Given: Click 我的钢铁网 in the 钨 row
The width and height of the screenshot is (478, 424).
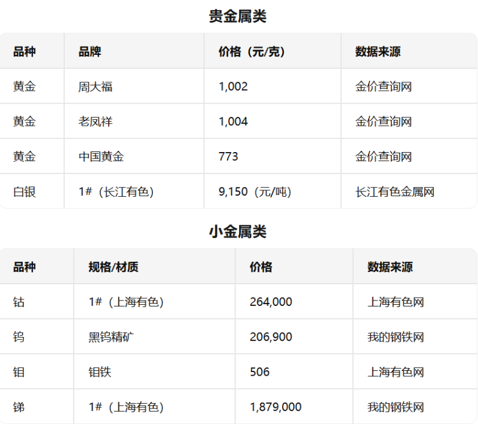Looking at the screenshot, I should [x=396, y=337].
